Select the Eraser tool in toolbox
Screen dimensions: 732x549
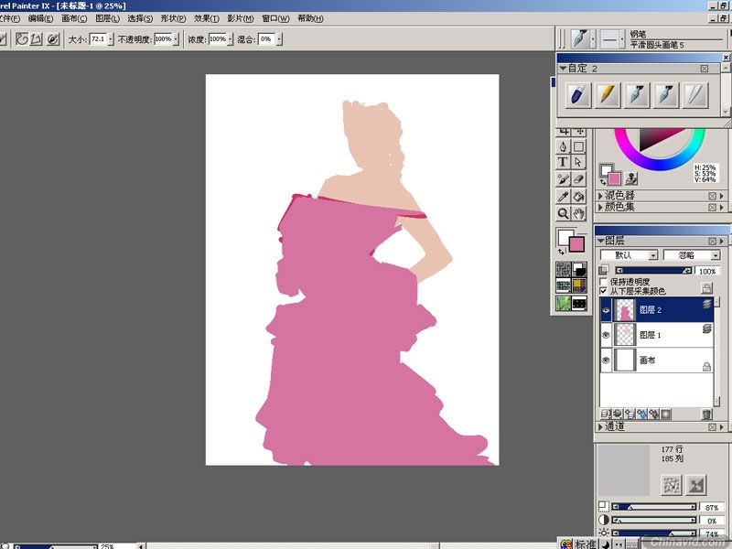point(578,179)
